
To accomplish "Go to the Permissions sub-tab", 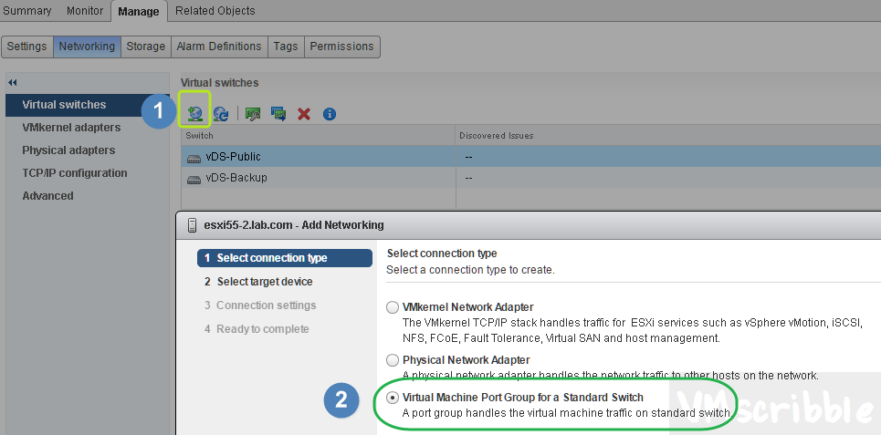I will (x=341, y=47).
